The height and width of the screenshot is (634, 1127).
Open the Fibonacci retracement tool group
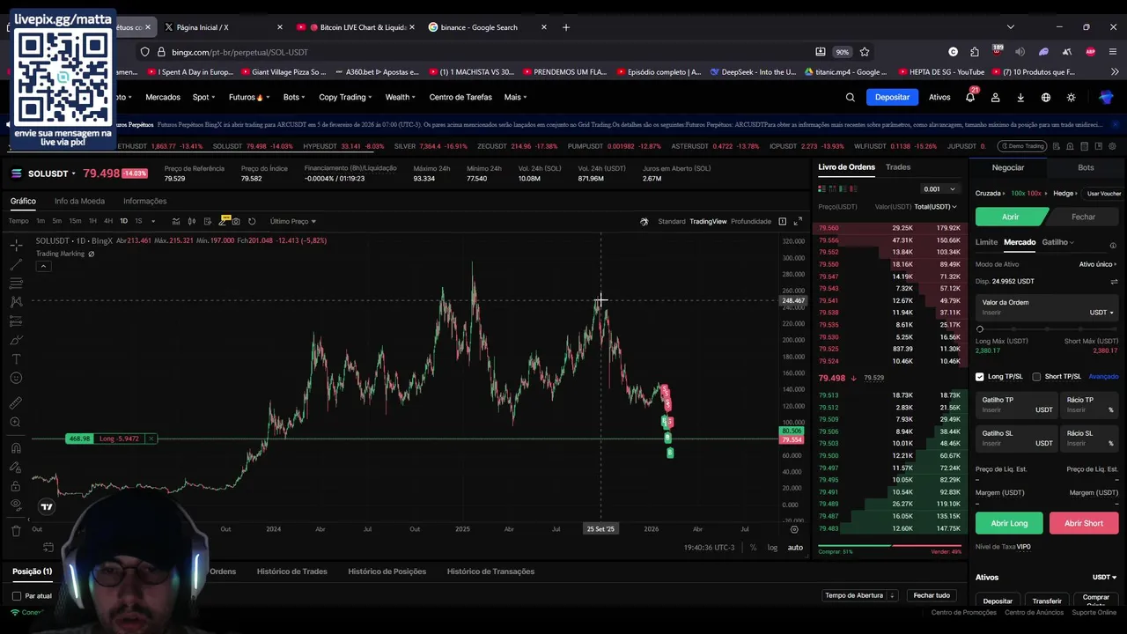pyautogui.click(x=16, y=284)
